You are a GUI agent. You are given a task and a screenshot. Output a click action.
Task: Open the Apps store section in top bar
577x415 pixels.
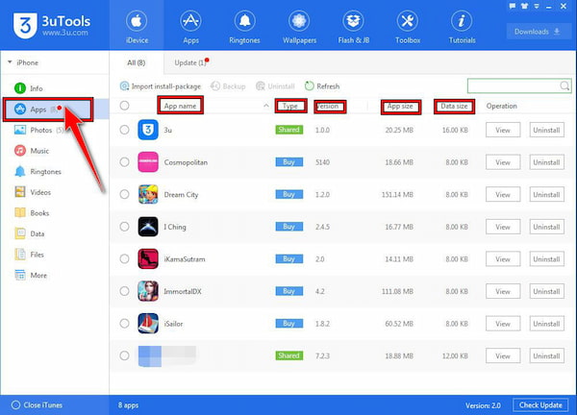190,27
